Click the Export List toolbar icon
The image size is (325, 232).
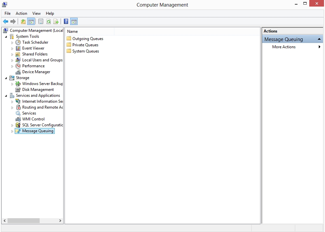pyautogui.click(x=56, y=21)
